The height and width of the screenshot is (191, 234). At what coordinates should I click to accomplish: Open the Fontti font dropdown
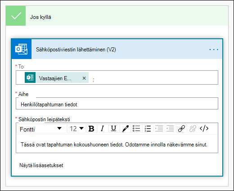42,129
